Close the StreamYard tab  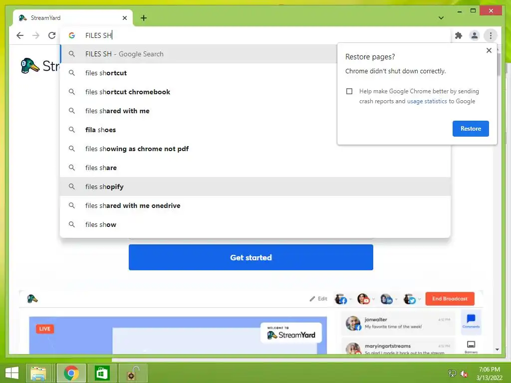point(124,18)
